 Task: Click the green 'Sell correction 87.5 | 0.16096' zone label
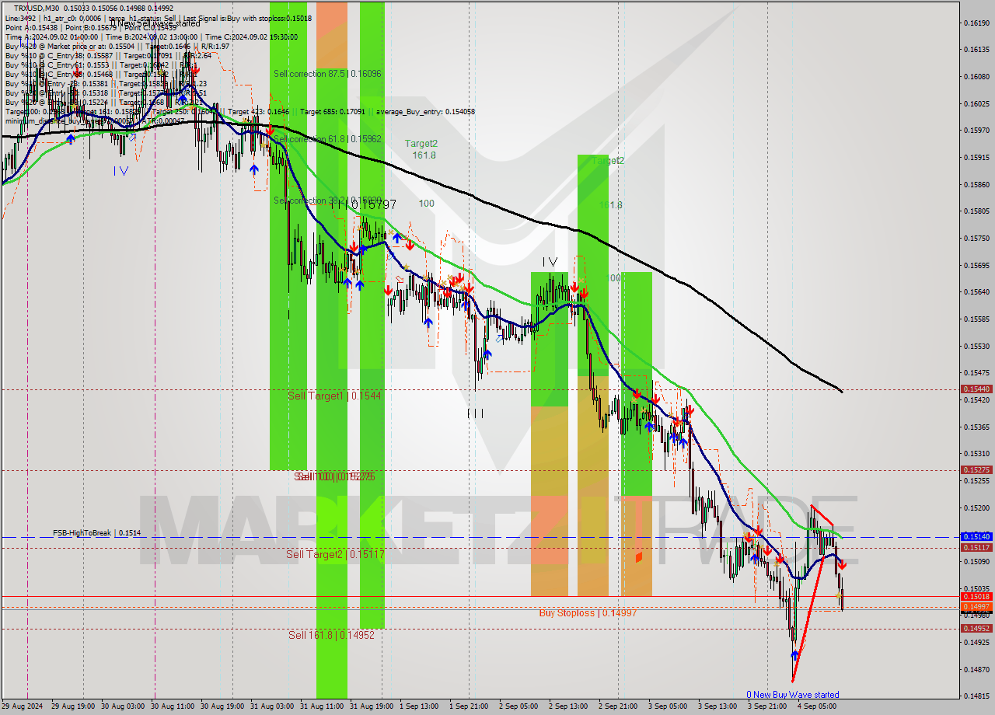(x=326, y=75)
